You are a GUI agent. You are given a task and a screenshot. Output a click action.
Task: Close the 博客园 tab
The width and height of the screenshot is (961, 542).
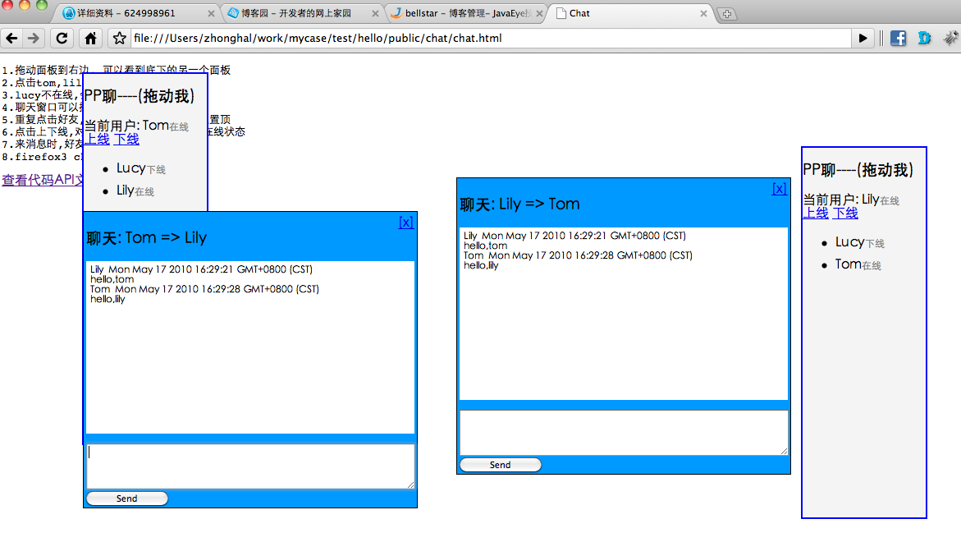tap(375, 13)
